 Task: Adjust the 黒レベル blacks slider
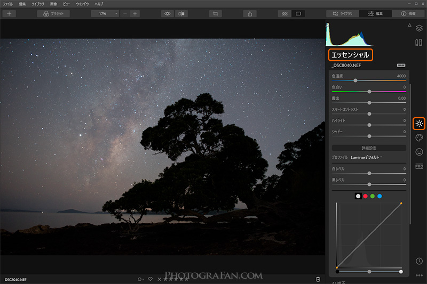[x=369, y=184]
